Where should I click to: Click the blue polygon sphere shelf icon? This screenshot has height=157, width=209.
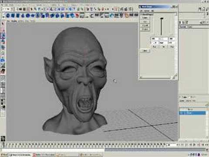[8, 15]
